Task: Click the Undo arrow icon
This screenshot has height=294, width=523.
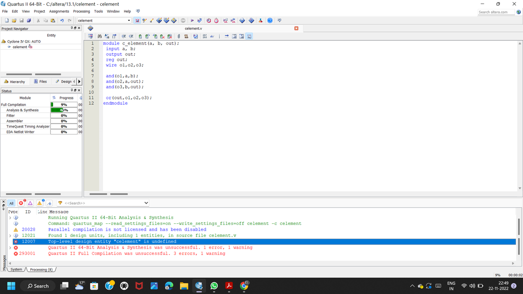Action: [62, 20]
